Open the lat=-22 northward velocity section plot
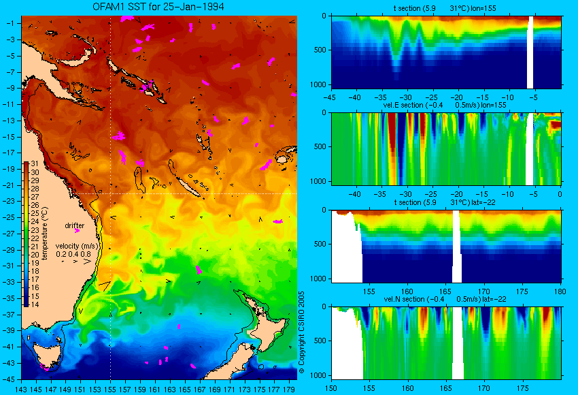Viewport: 578px width, 395px height. [x=446, y=343]
